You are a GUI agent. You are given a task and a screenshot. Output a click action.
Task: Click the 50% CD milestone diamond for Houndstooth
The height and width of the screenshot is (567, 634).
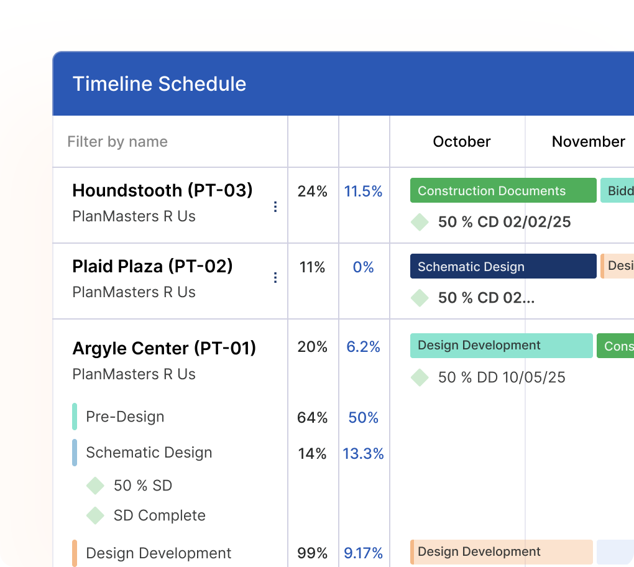pos(420,222)
